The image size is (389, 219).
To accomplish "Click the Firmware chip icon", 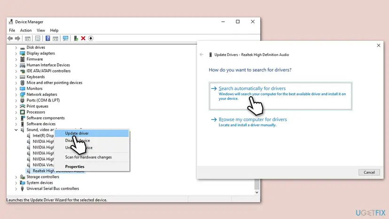I will pyautogui.click(x=23, y=59).
